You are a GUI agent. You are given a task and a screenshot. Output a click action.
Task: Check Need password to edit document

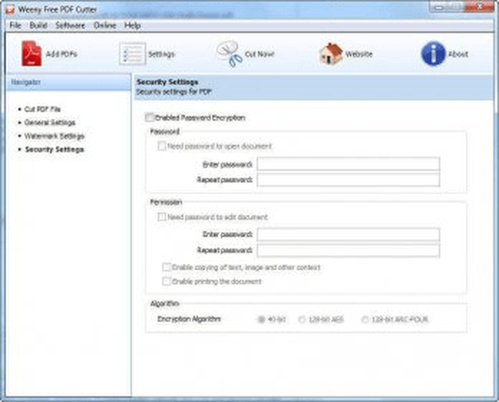tap(161, 217)
